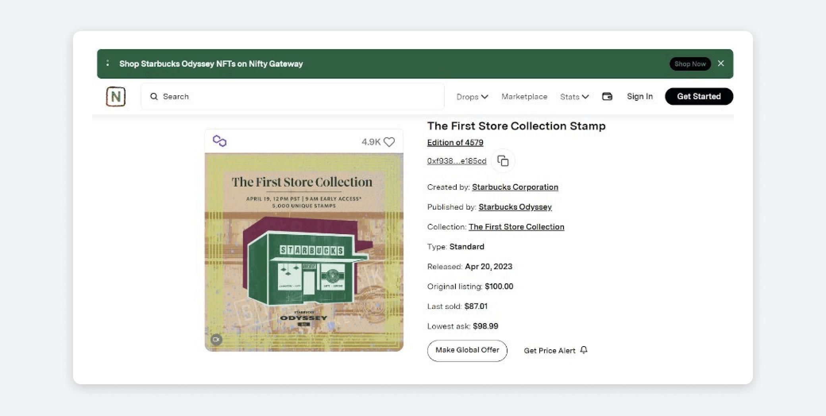Image resolution: width=826 pixels, height=416 pixels.
Task: Open Starbucks Corporation creator link
Action: click(515, 187)
